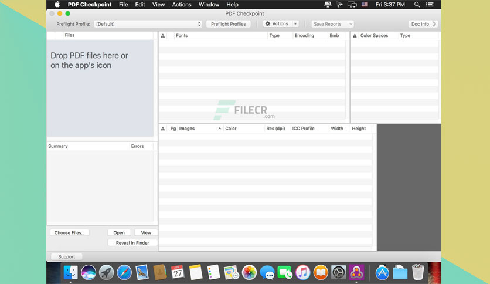Open Safari from the dock
490x284 pixels.
pos(124,272)
